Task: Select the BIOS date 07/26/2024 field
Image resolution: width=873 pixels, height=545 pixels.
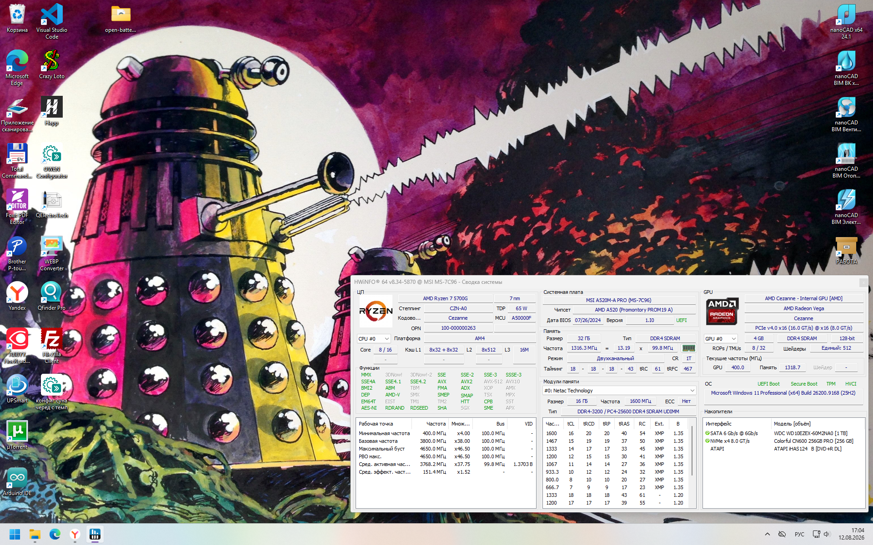Action: pyautogui.click(x=587, y=320)
